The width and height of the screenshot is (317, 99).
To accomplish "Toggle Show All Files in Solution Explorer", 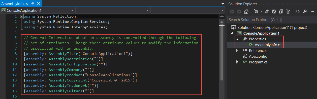I will [288, 12].
